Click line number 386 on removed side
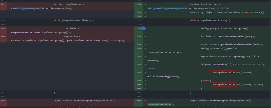 (x=3, y=36)
